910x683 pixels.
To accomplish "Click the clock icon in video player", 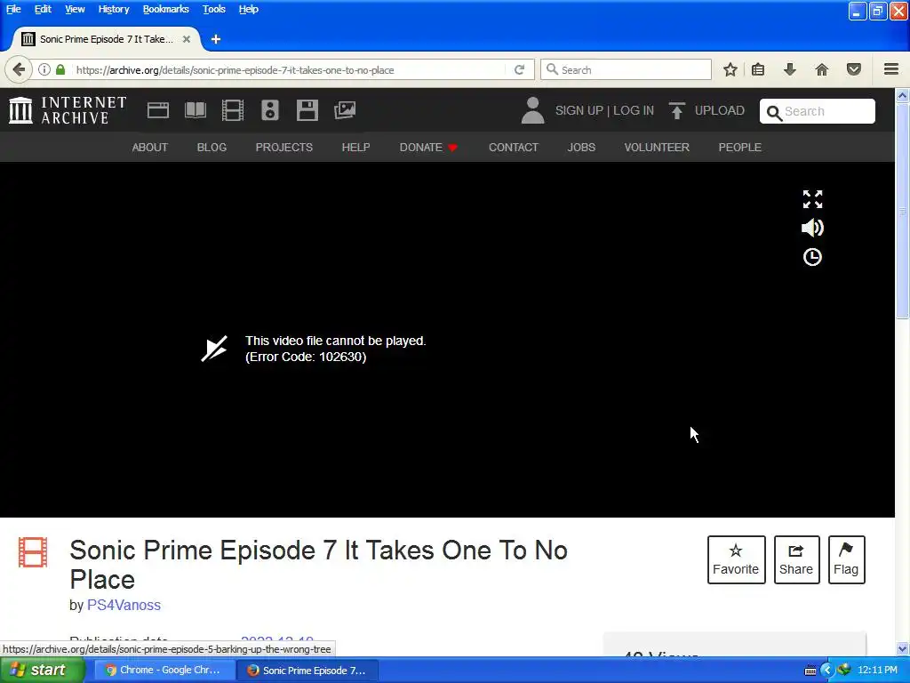I will (x=812, y=257).
